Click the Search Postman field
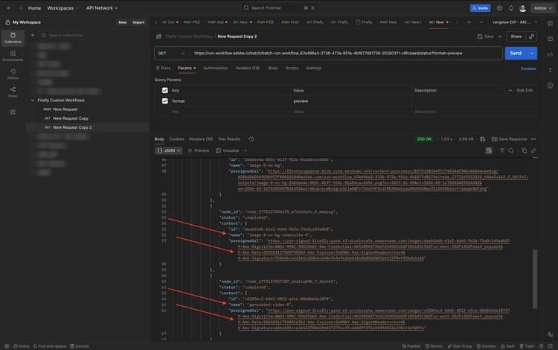The width and height of the screenshot is (558, 350). pyautogui.click(x=280, y=8)
